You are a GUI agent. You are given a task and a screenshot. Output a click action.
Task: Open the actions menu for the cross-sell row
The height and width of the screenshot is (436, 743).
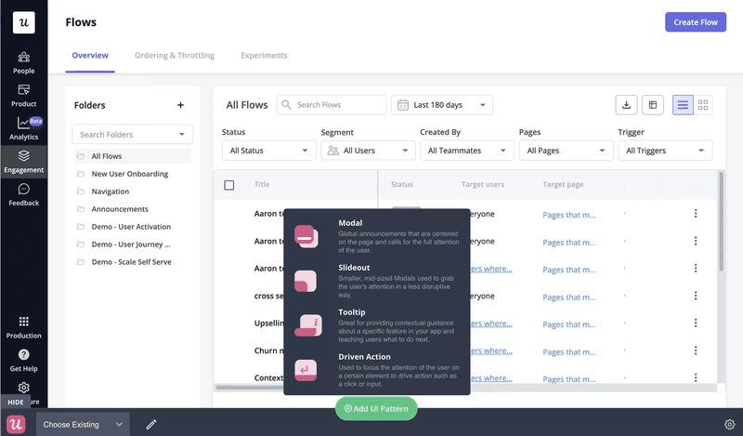(696, 296)
